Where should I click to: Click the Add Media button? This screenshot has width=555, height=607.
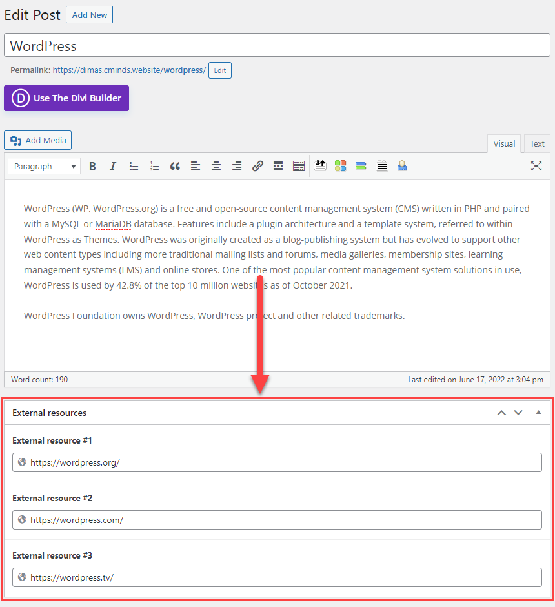(38, 140)
